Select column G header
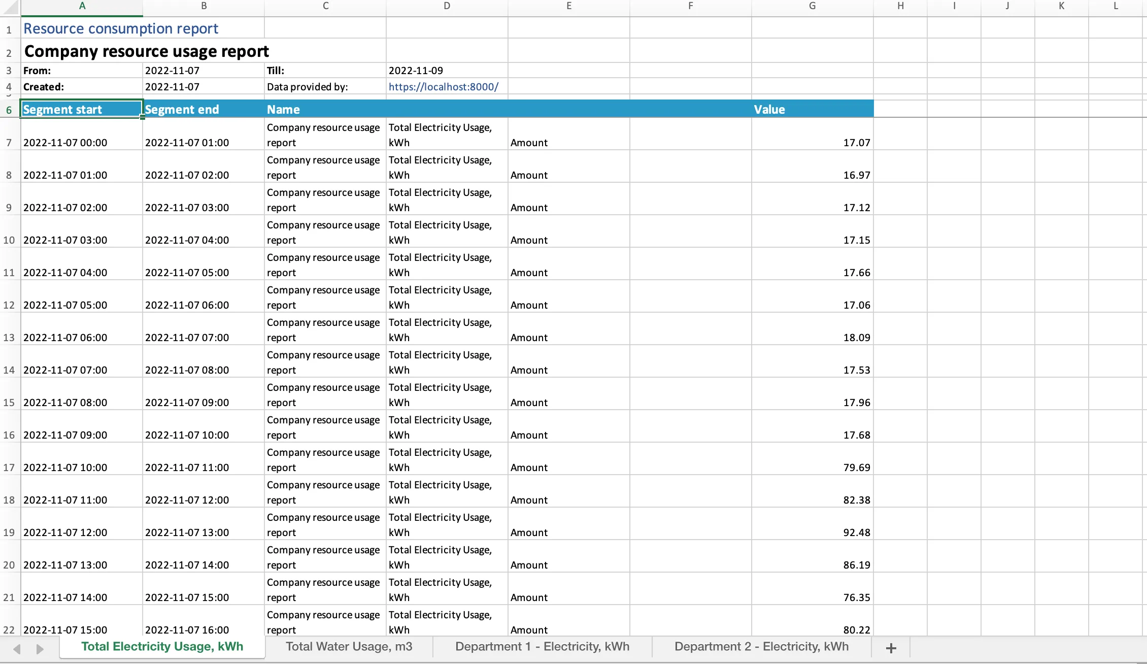 coord(813,6)
